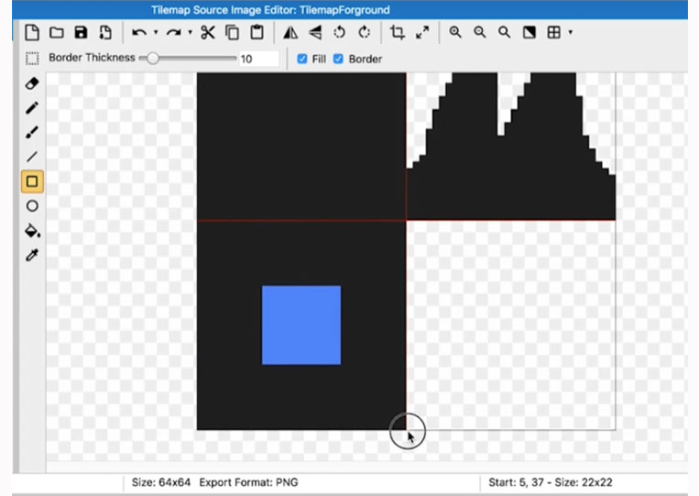Image resolution: width=699 pixels, height=496 pixels.
Task: Toggle the grid display icon
Action: (553, 32)
